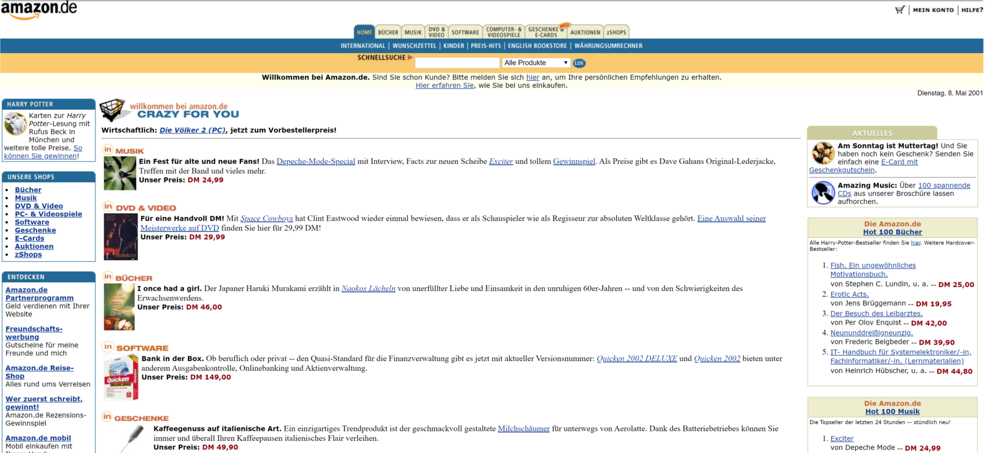Open the shopping cart icon
986x453 pixels.
[900, 10]
